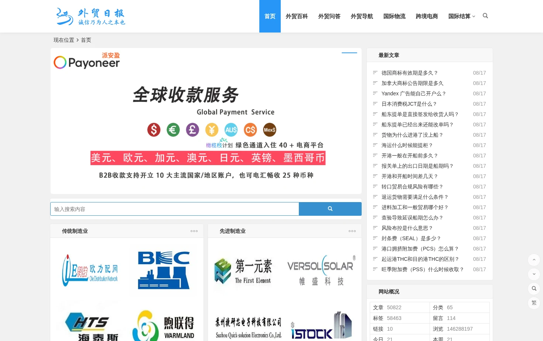Screen dimensions: 543x341
Task: Click the Payoneer 全球收款服务 banner
Action: pyautogui.click(x=206, y=121)
